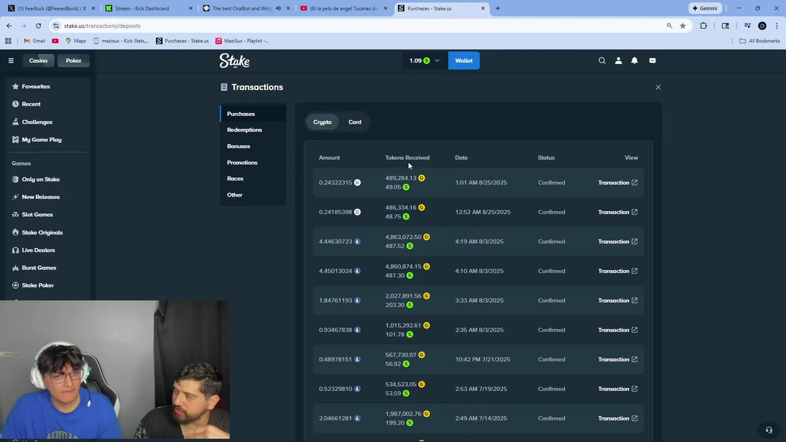Viewport: 786px width, 442px height.
Task: Open Gmail bookmark
Action: [34, 41]
